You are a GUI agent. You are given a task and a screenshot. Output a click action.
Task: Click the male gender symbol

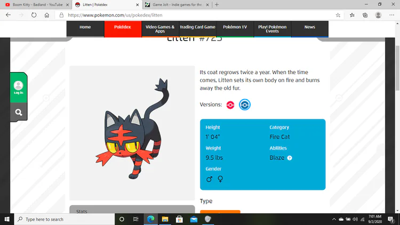209,179
